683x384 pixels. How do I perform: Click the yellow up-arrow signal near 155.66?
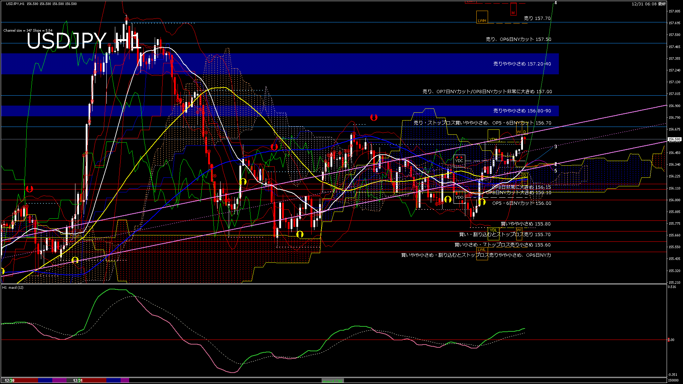pos(300,234)
